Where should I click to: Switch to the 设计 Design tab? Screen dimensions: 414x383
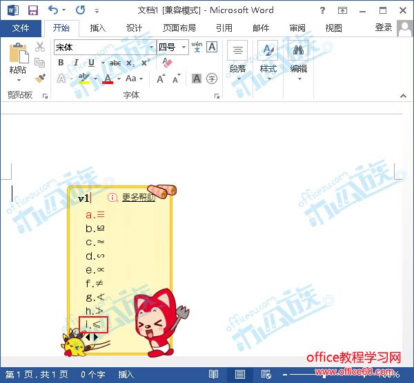[x=134, y=28]
